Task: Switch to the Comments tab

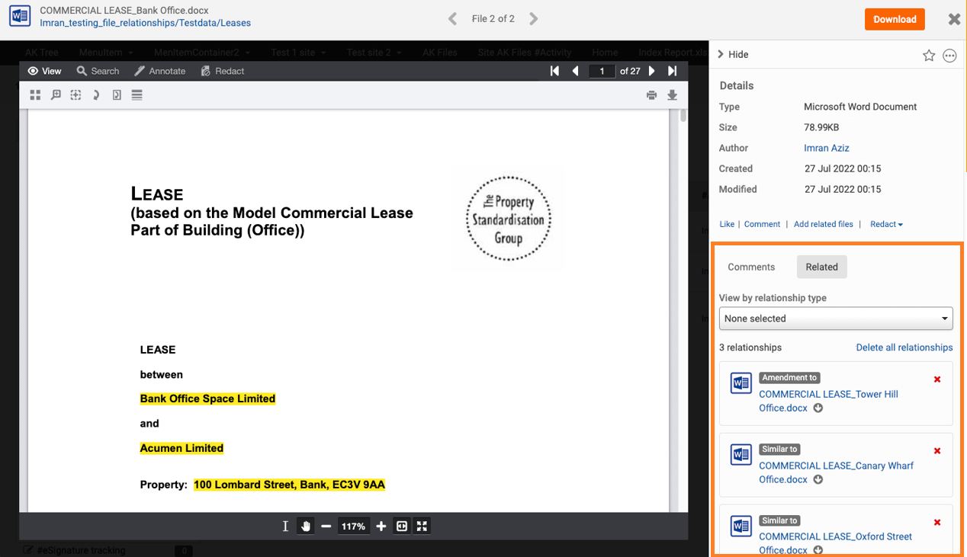Action: point(751,267)
